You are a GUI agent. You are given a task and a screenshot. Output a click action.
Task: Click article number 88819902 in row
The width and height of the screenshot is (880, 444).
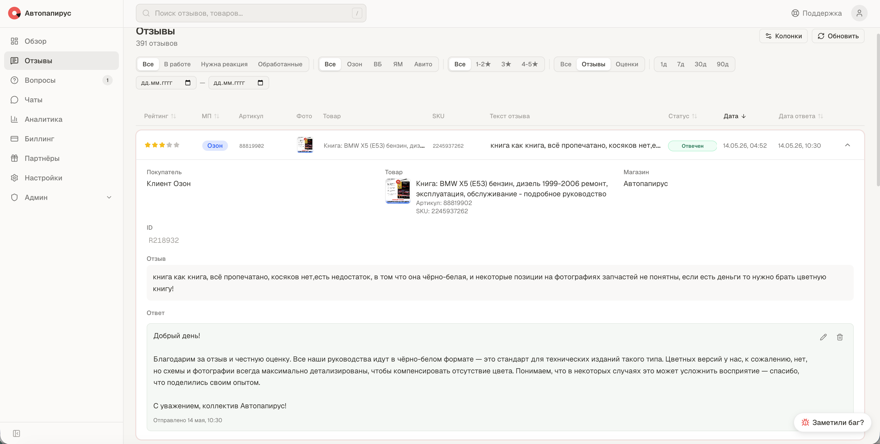click(251, 146)
